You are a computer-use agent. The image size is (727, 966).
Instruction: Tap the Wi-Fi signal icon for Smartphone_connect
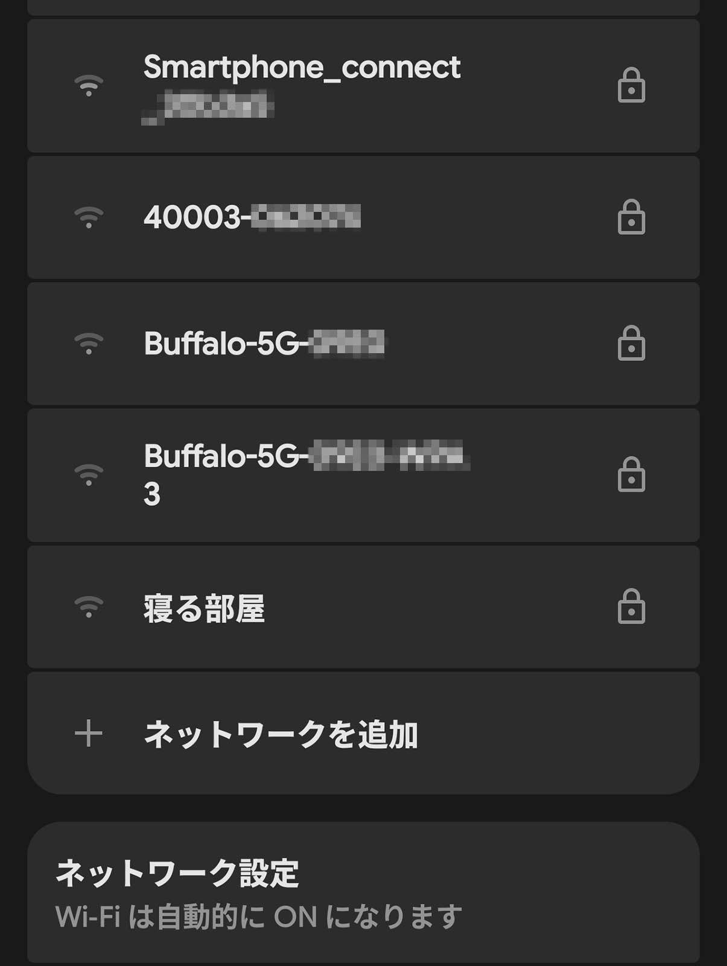(89, 85)
